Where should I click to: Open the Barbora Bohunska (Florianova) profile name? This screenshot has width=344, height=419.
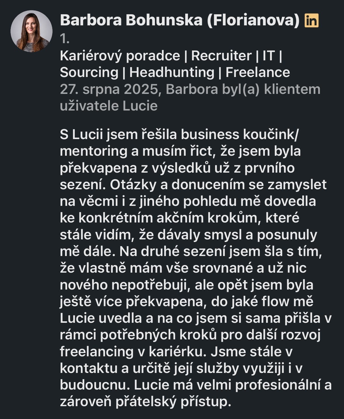pos(179,20)
